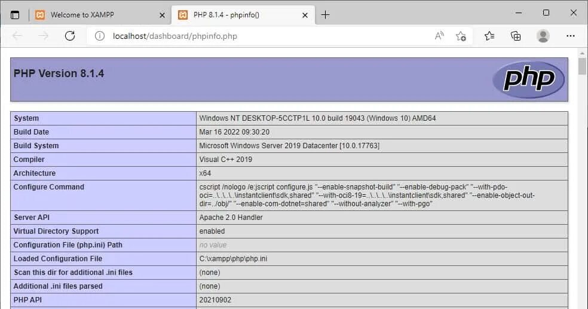Close the Welcome to XAMPP tab

[x=162, y=15]
